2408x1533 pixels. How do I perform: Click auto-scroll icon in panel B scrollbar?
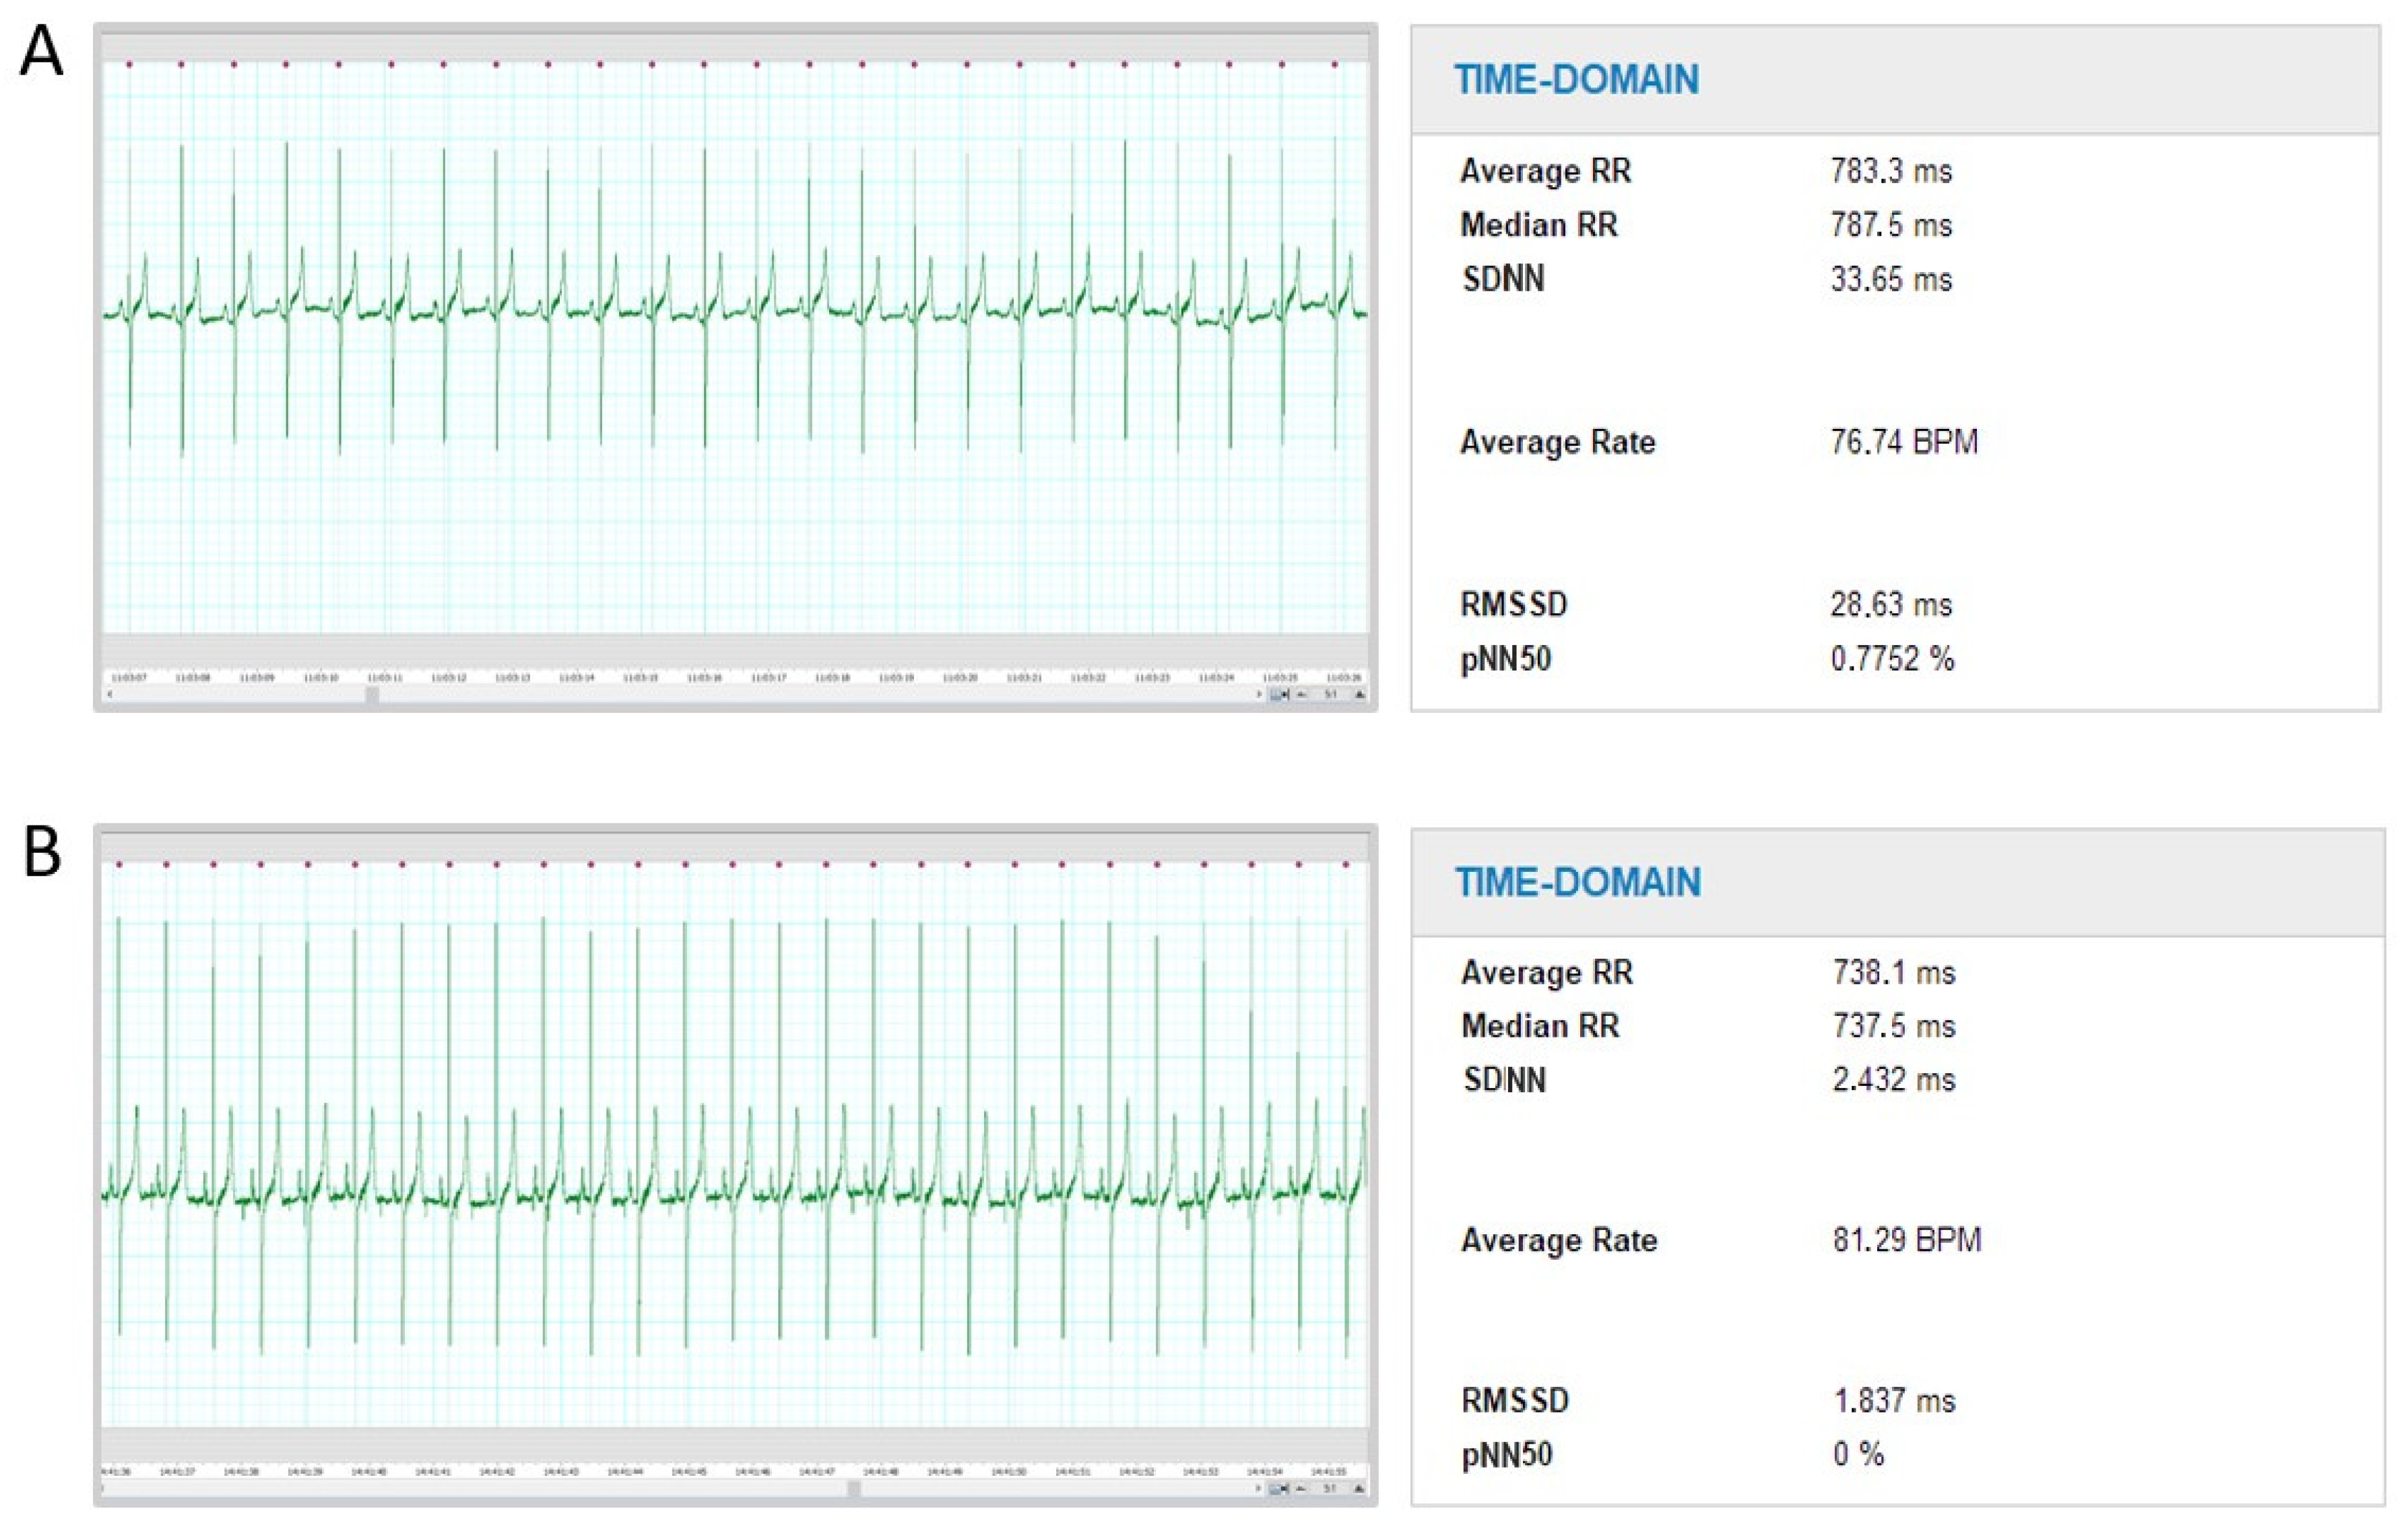1279,1489
